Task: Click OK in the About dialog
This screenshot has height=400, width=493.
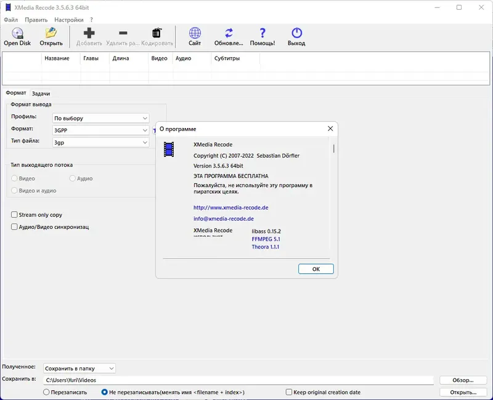Action: coord(316,269)
